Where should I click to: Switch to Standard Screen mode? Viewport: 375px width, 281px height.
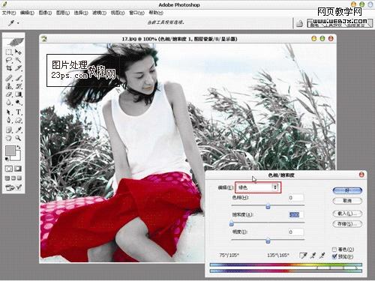click(x=7, y=178)
